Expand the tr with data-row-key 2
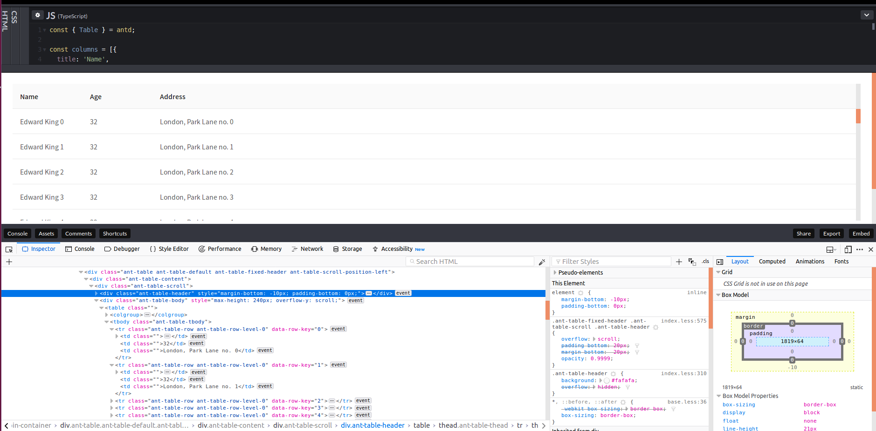The width and height of the screenshot is (876, 431). click(x=112, y=401)
